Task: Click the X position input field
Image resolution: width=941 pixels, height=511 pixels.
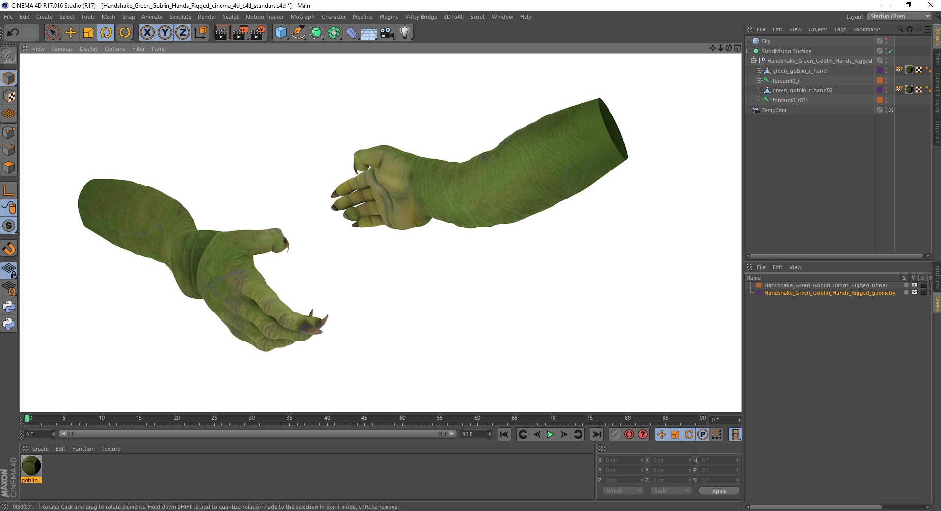Action: point(623,460)
